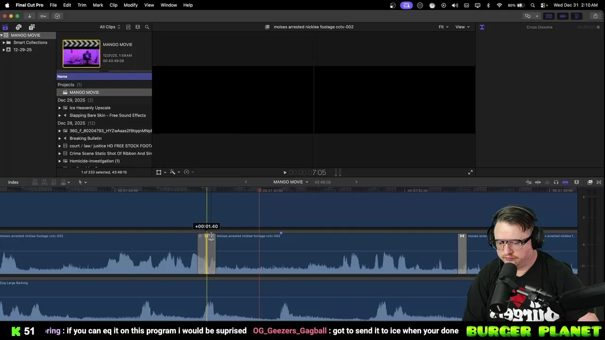Toggle the Inspector panel visibility button

[x=576, y=16]
